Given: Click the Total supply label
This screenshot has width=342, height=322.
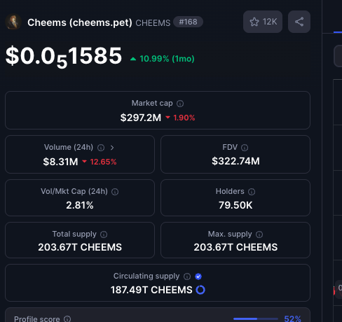Looking at the screenshot, I should [x=74, y=234].
